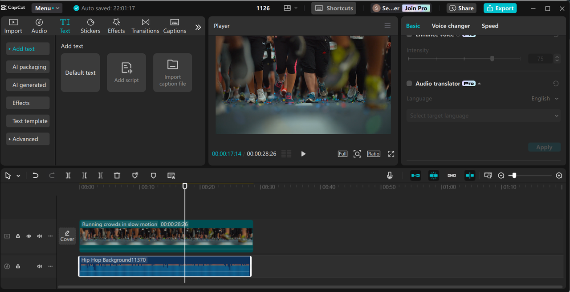The image size is (570, 292).
Task: Click the remove captions toolbar icon
Action: pos(171,176)
